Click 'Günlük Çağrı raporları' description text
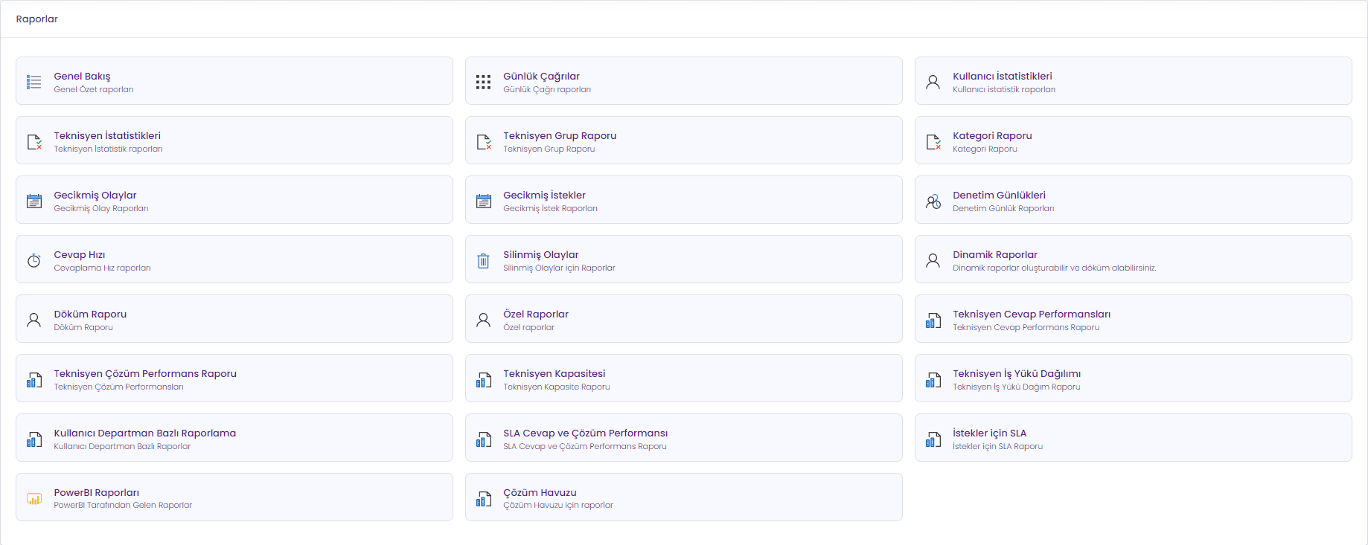Image resolution: width=1368 pixels, height=545 pixels. click(x=547, y=89)
